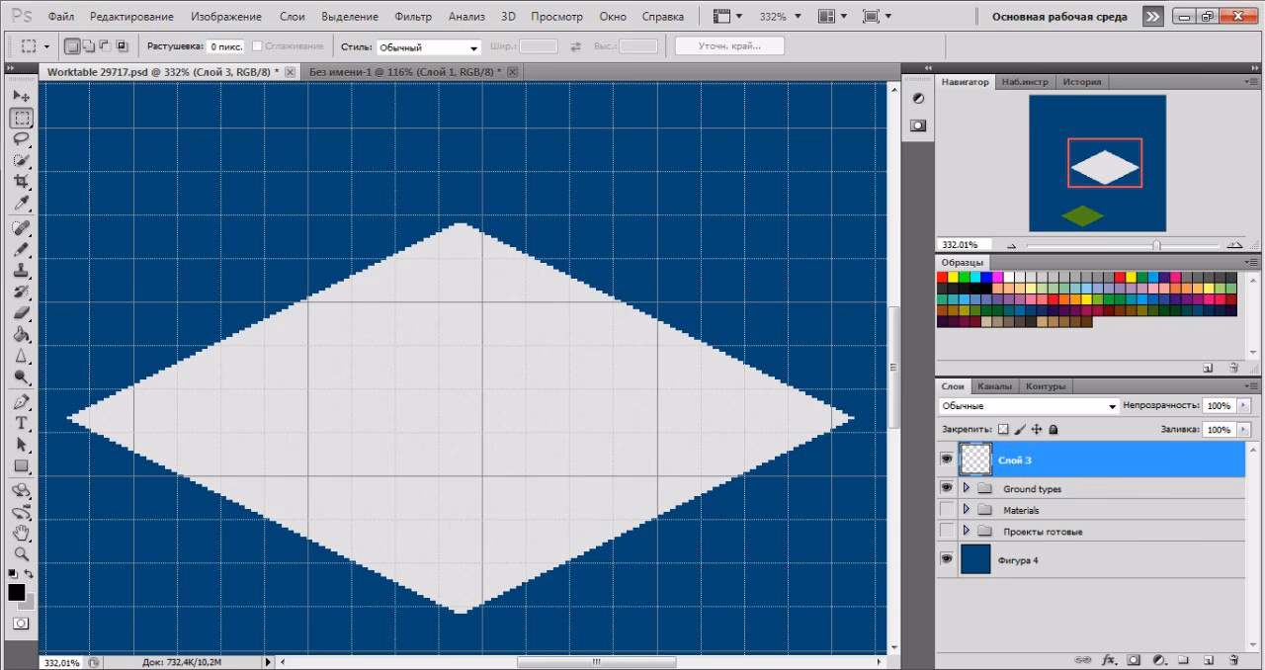This screenshot has height=670, width=1265.
Task: Expand the Ground types group
Action: (967, 488)
